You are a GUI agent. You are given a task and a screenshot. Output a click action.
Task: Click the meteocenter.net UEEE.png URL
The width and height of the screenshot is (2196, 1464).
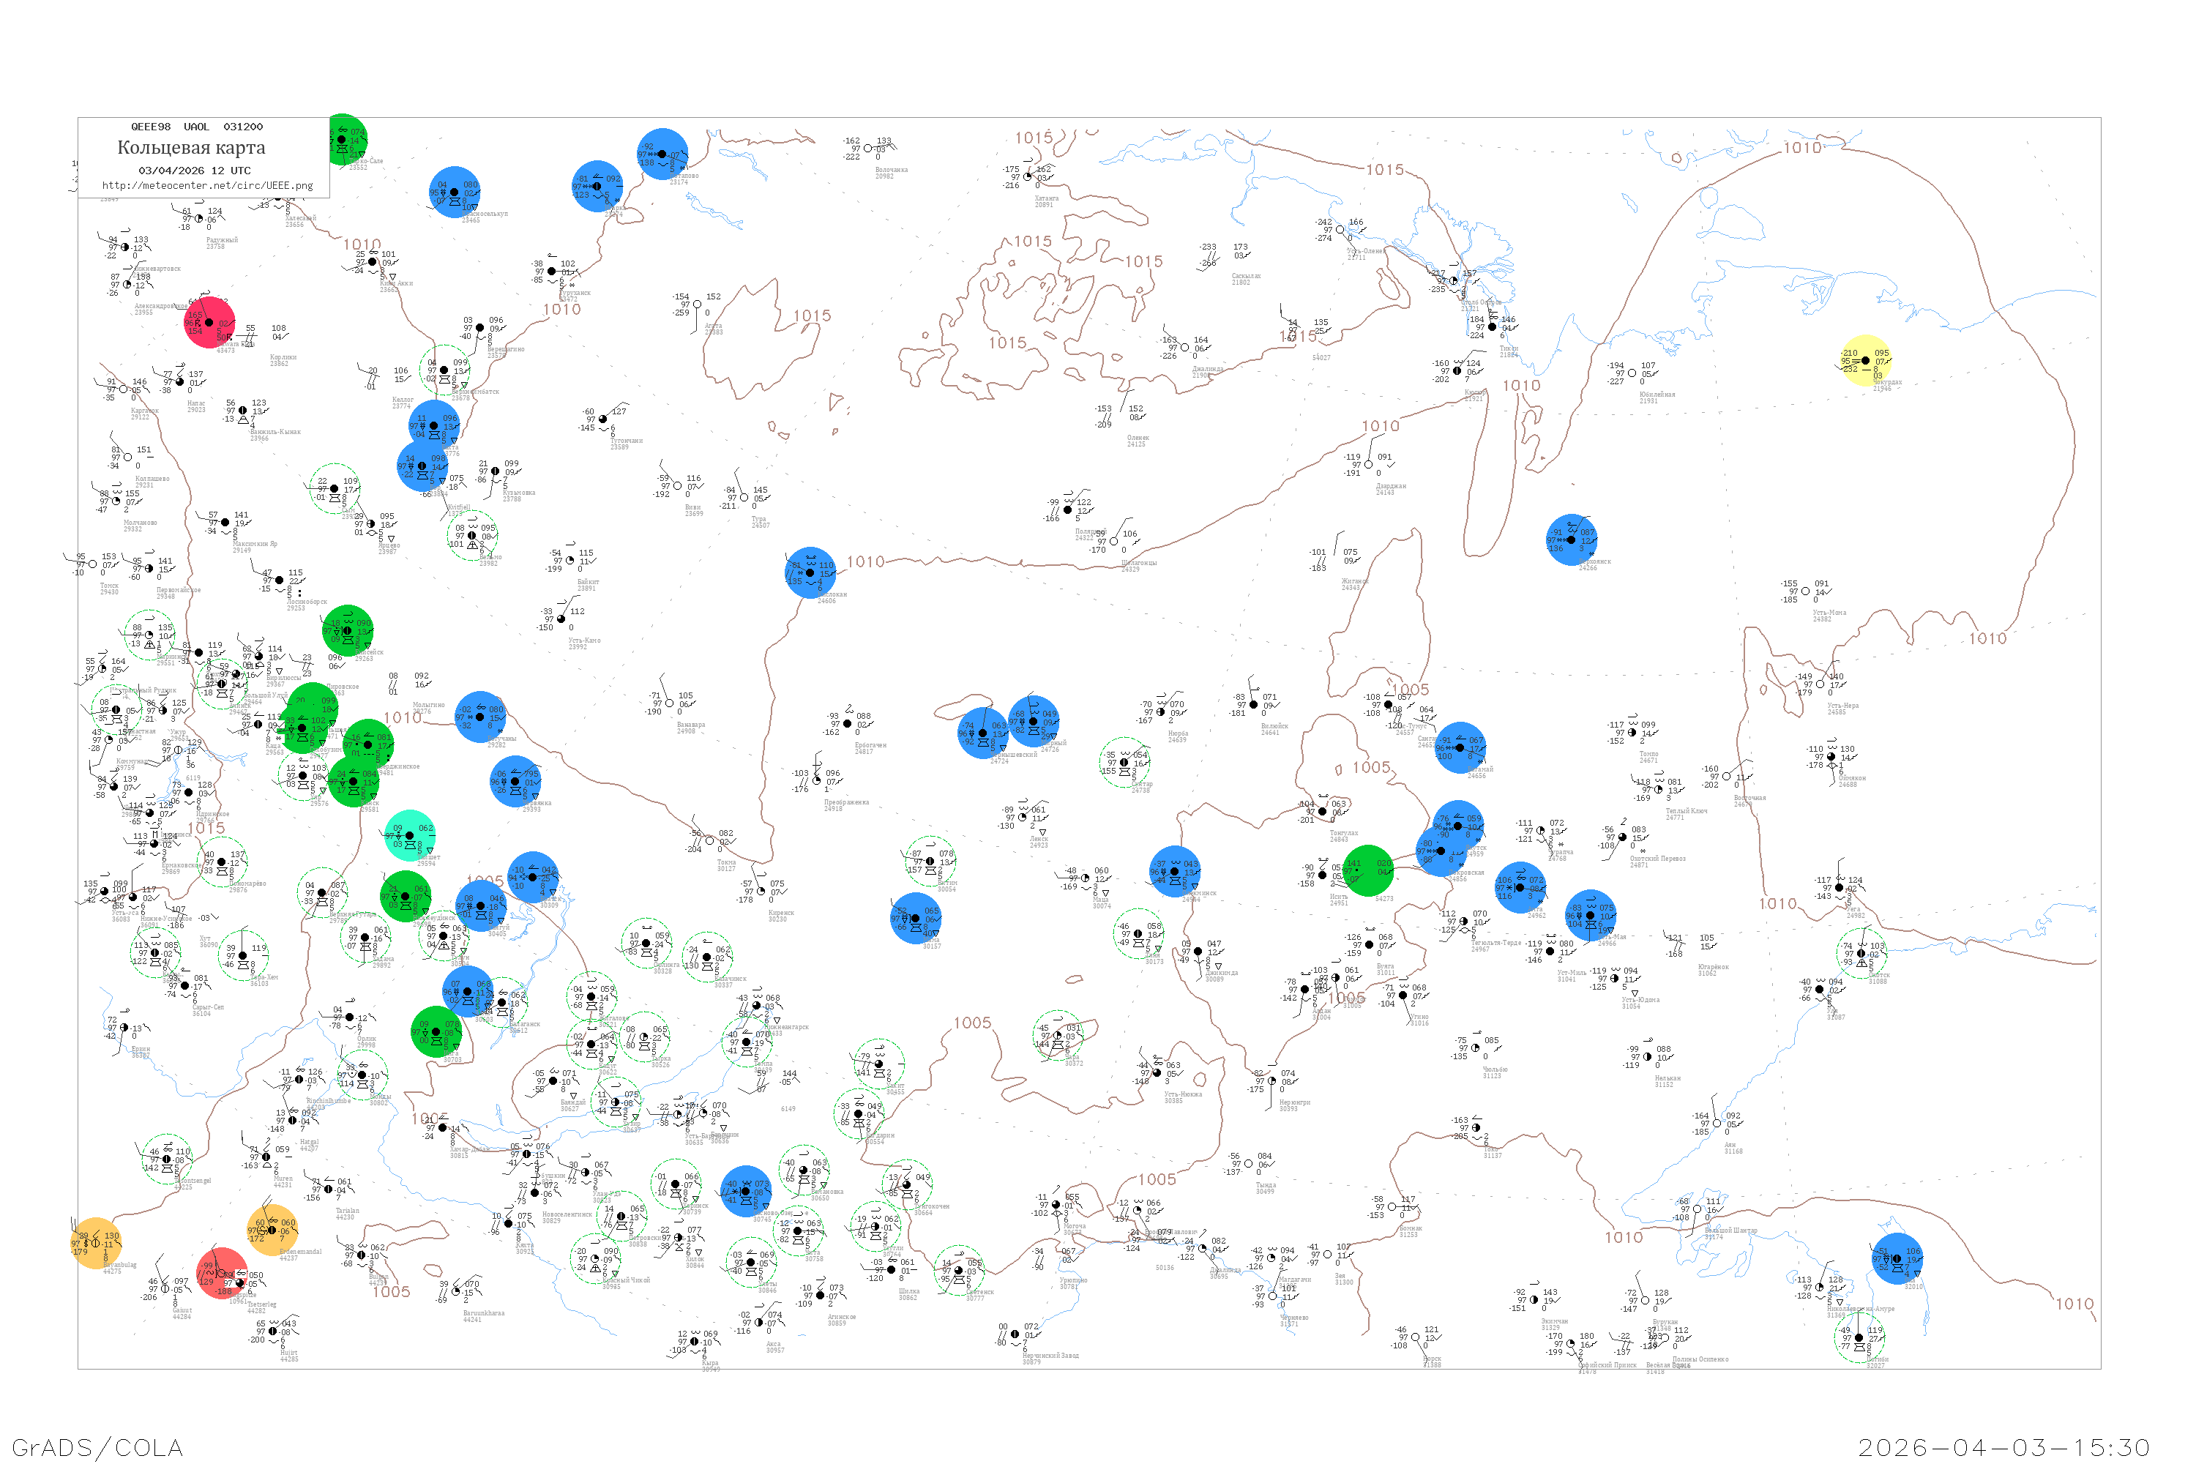click(x=207, y=185)
